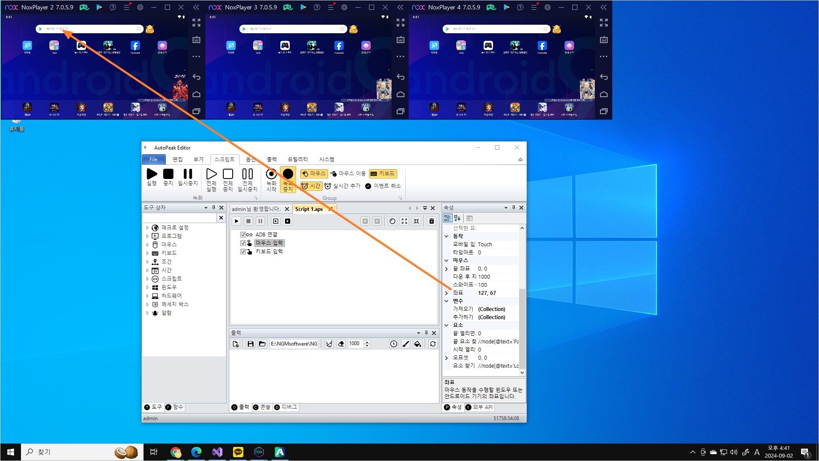The height and width of the screenshot is (461, 819).
Task: Open the 유틸리티 ribbon tab
Action: [x=297, y=159]
